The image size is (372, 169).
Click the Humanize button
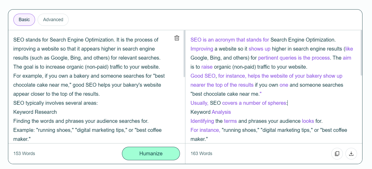[151, 154]
